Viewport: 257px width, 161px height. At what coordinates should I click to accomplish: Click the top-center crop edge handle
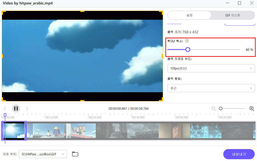[x=82, y=11]
